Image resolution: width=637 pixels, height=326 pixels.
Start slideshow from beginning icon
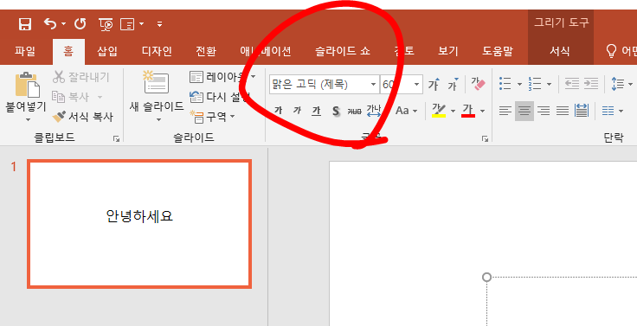point(106,25)
